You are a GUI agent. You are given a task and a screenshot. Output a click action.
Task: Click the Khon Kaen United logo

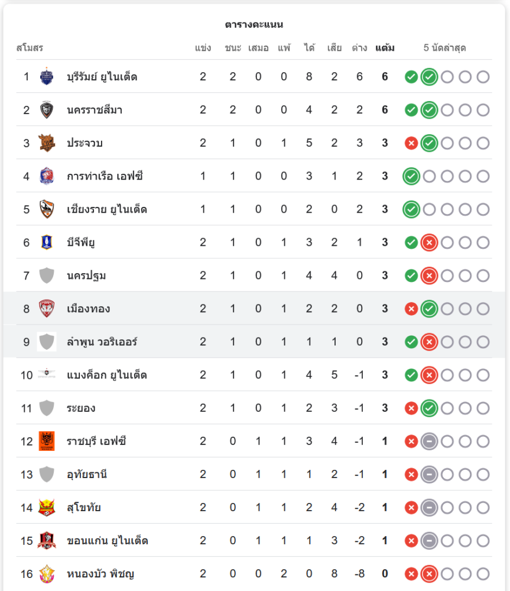(x=47, y=540)
